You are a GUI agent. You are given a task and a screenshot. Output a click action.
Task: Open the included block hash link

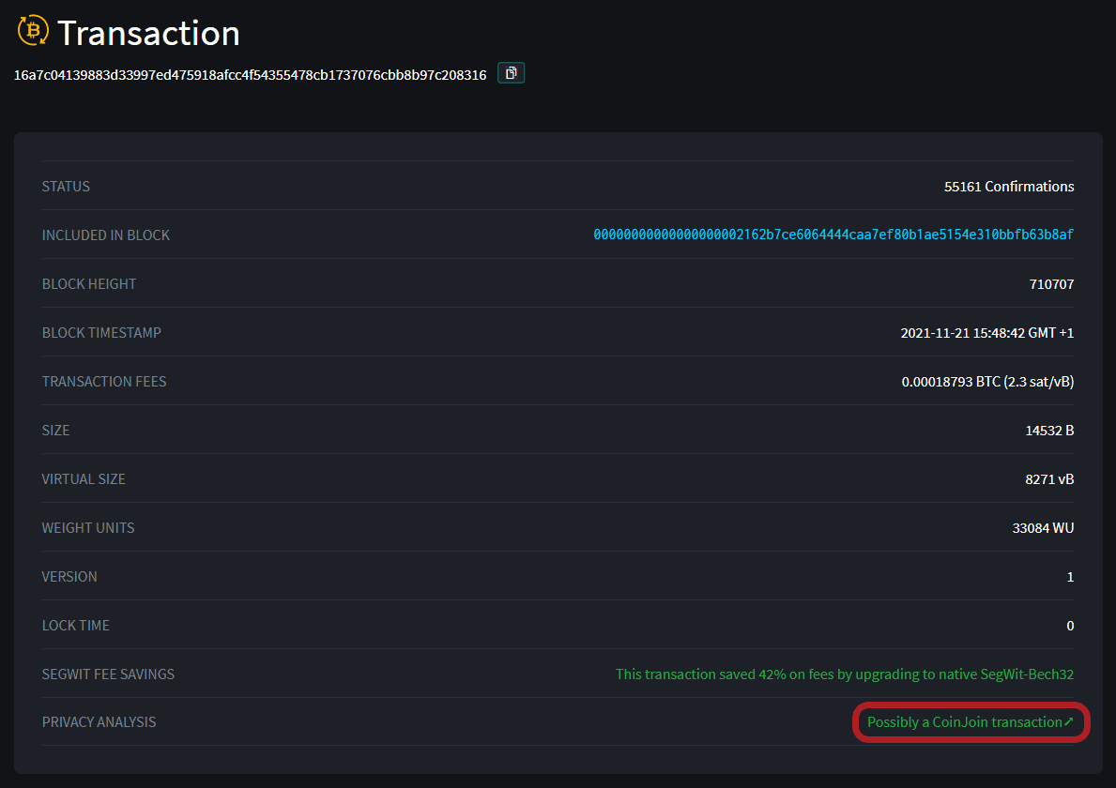point(833,235)
